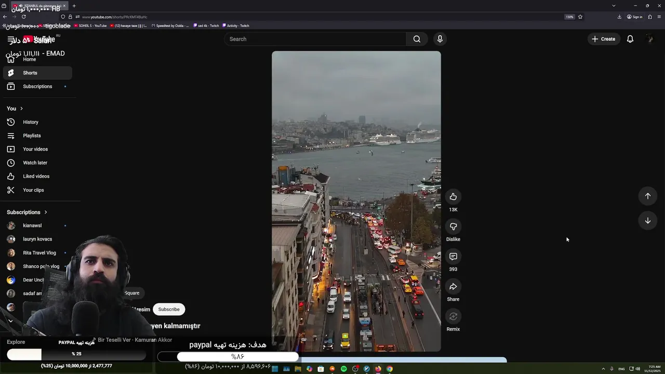
Task: Expand the You section chevron
Action: point(21,109)
